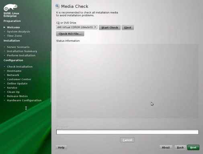Screen dimensions: 203x154
Task: Open the Check ISO File dialog
Action: 70,34
